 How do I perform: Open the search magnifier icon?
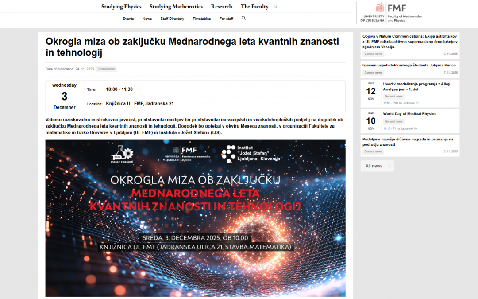[243, 18]
